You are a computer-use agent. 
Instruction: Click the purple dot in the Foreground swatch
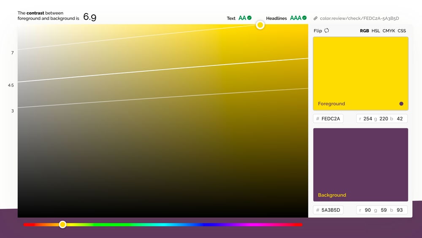pos(401,104)
